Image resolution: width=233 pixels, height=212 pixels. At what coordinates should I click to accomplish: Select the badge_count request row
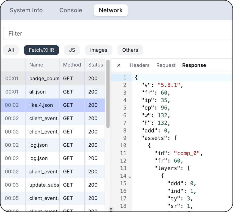pos(53,78)
